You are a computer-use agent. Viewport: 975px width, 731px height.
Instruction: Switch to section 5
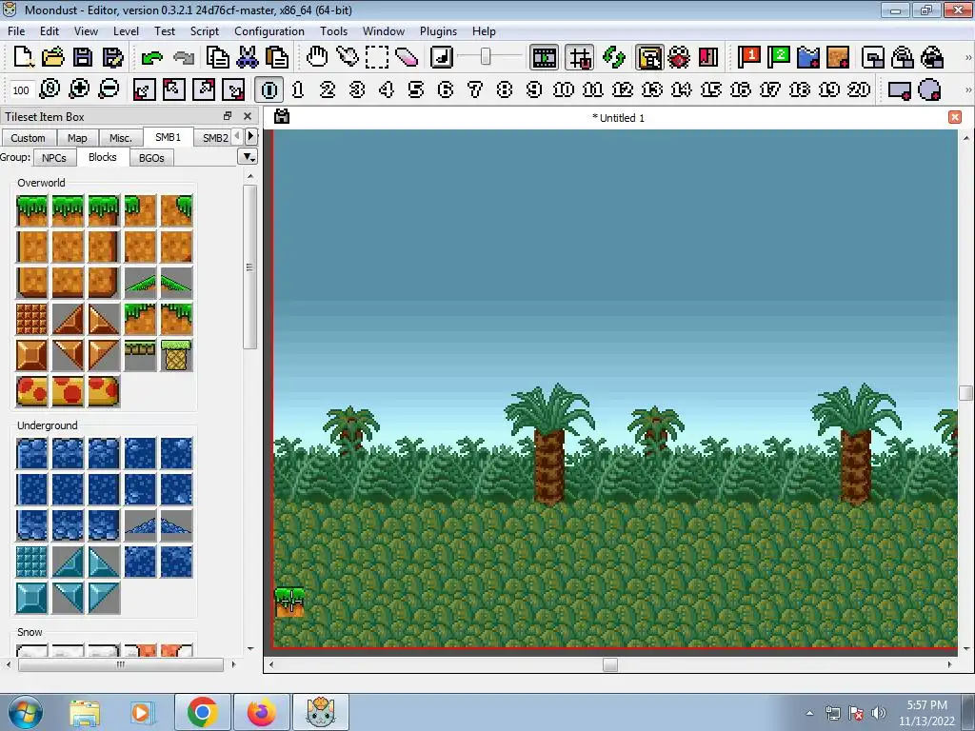pos(416,89)
